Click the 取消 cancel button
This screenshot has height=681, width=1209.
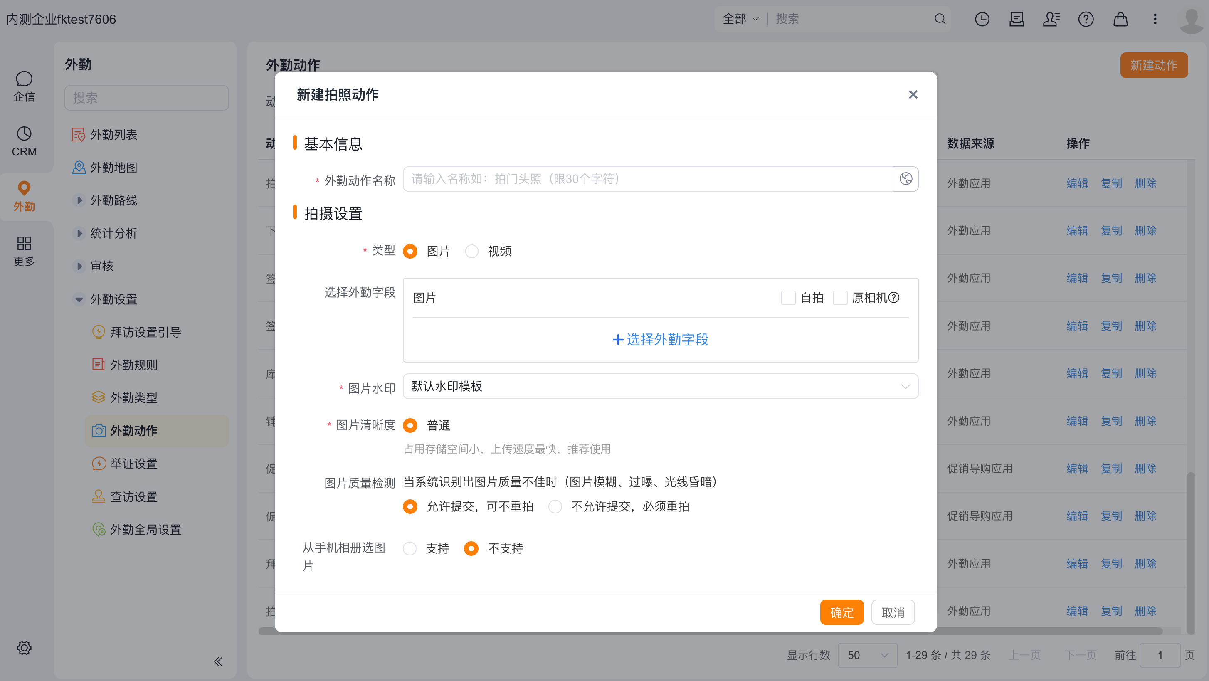[893, 612]
